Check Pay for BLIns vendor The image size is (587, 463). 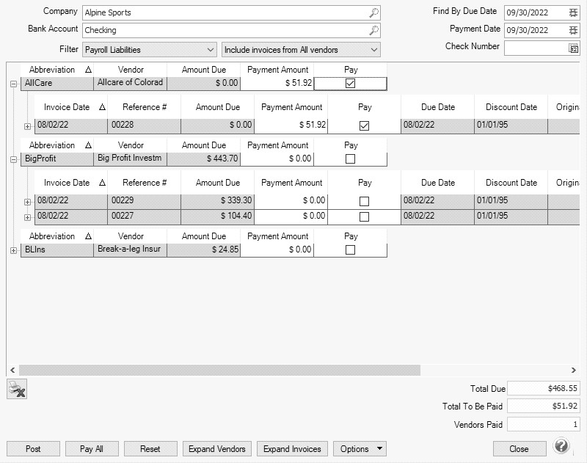(x=351, y=249)
